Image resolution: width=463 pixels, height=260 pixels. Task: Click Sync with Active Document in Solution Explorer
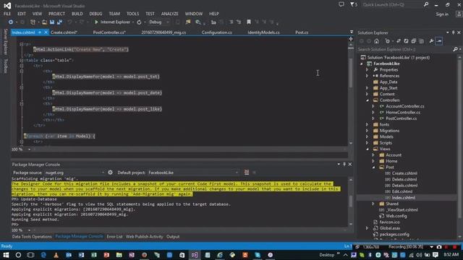coord(399,41)
